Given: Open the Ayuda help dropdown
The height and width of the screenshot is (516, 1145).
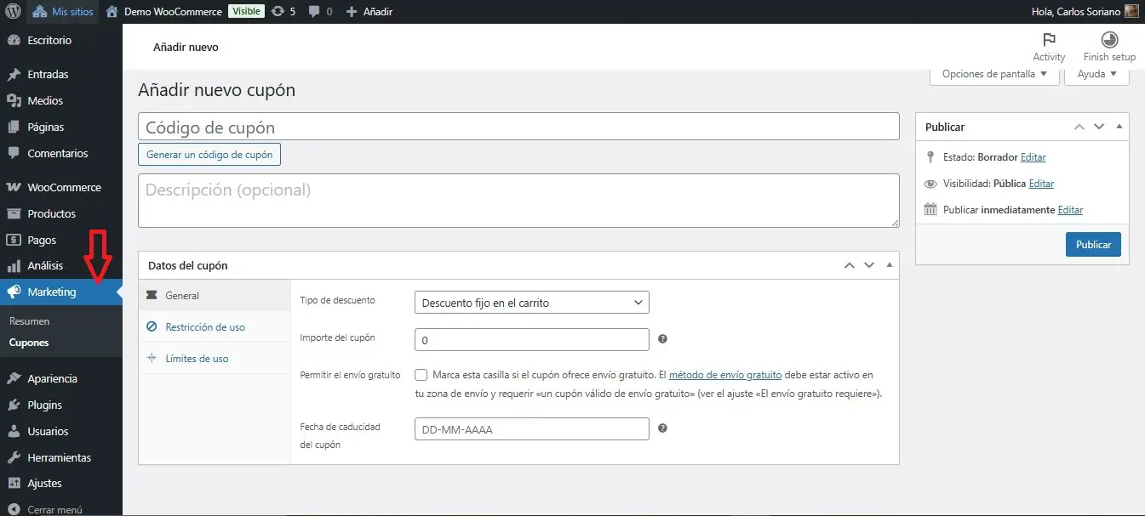Looking at the screenshot, I should click(x=1097, y=74).
